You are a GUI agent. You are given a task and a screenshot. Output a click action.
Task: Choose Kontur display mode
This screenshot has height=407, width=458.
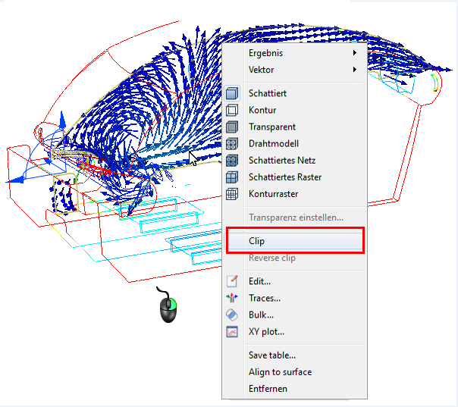click(294, 110)
